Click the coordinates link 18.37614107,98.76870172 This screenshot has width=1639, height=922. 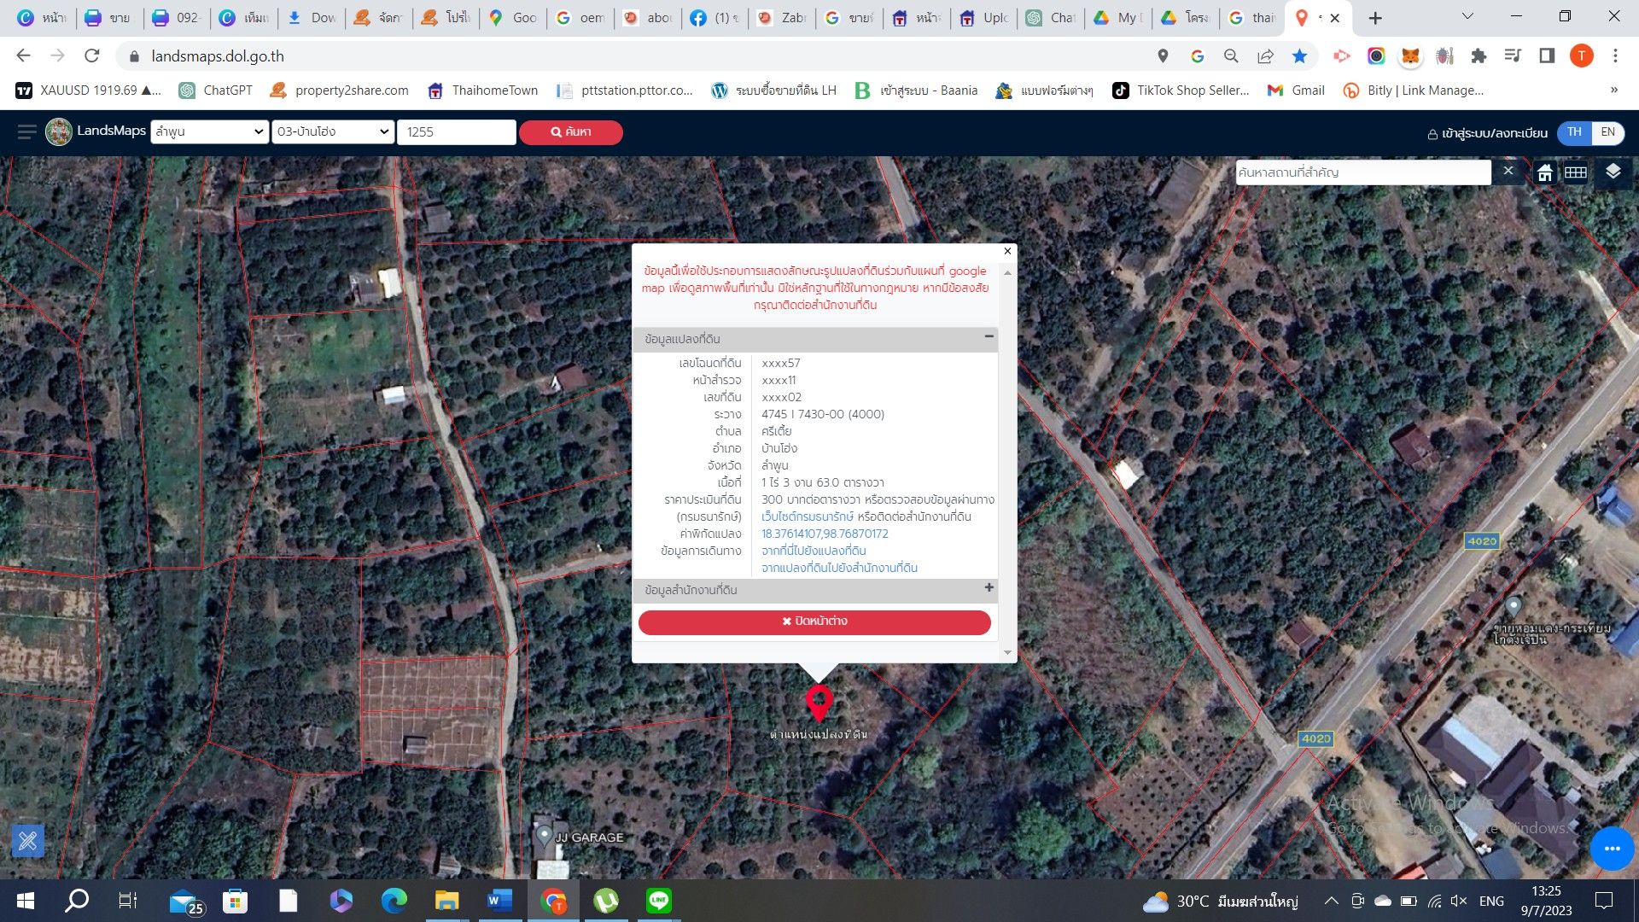point(825,534)
